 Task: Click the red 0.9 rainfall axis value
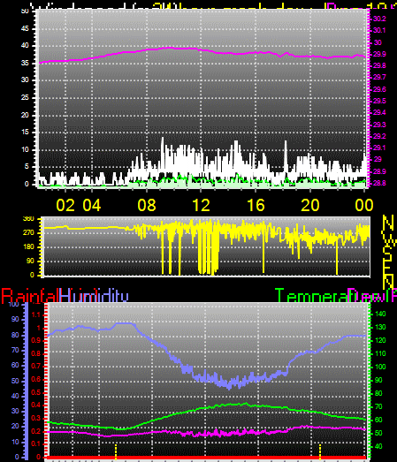pyautogui.click(x=35, y=341)
